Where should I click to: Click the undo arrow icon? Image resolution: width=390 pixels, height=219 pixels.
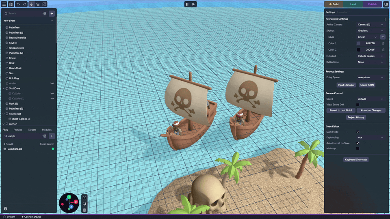18,4
